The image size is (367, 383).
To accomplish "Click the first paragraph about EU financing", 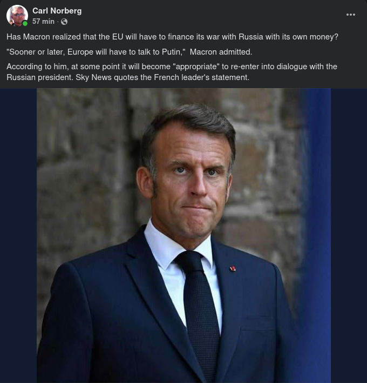I will pos(172,37).
